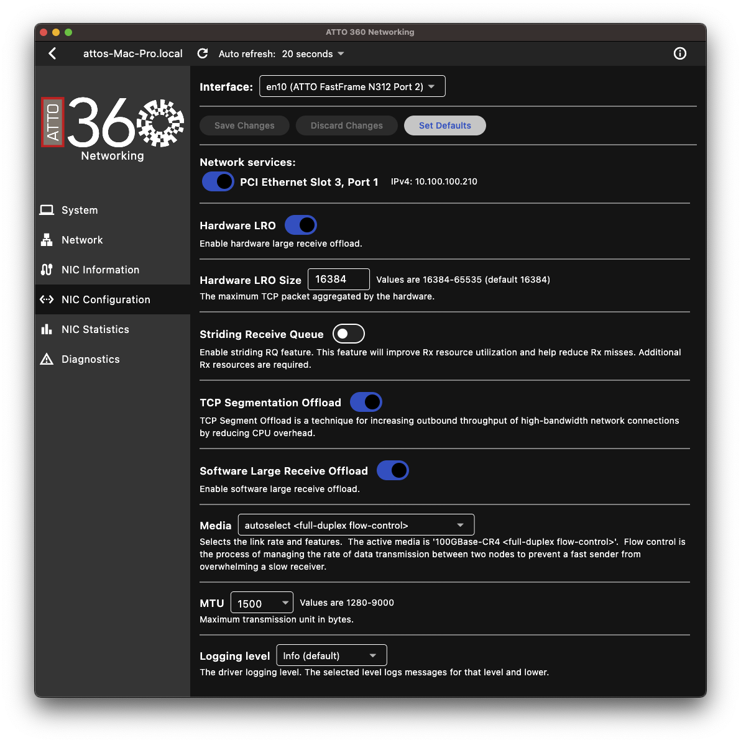
Task: Disable PCI Ethernet Slot 3, Port 1 service
Action: pyautogui.click(x=218, y=181)
